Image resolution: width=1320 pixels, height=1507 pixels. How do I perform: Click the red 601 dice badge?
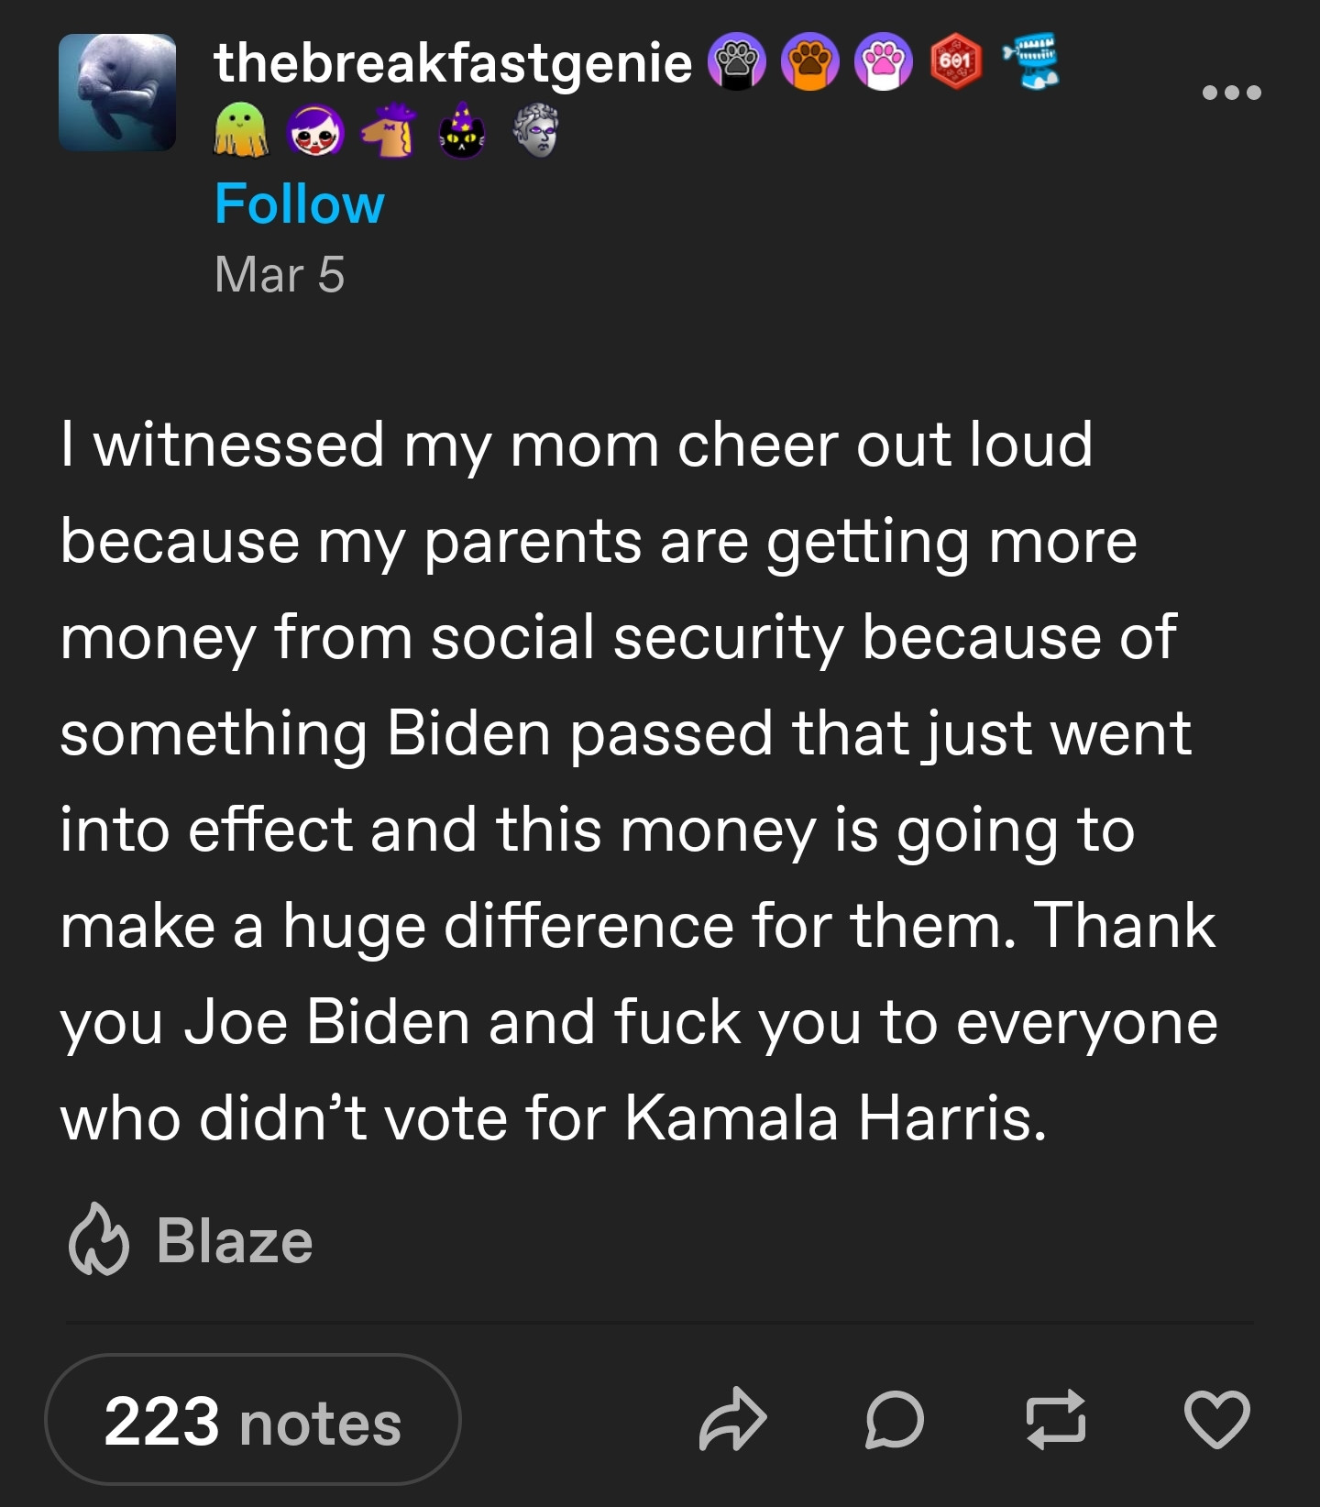point(956,62)
